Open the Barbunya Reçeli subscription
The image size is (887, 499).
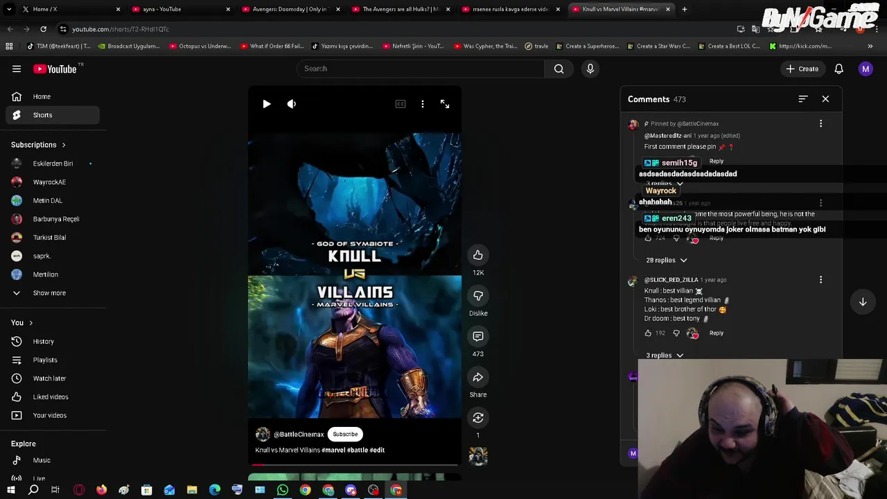[53, 219]
